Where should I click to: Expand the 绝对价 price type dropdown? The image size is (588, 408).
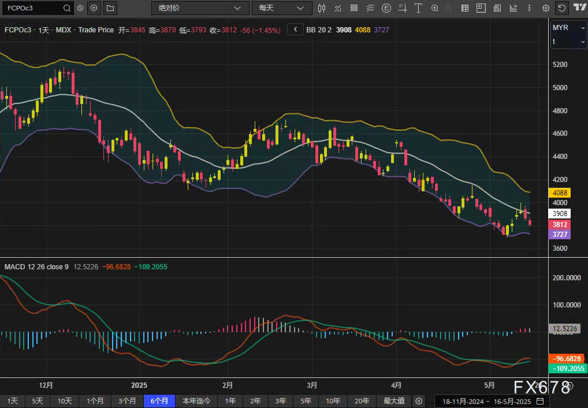tap(200, 8)
